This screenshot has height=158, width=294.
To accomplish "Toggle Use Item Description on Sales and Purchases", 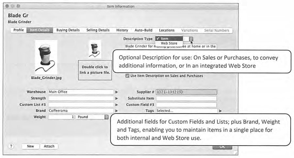I will tap(127, 76).
